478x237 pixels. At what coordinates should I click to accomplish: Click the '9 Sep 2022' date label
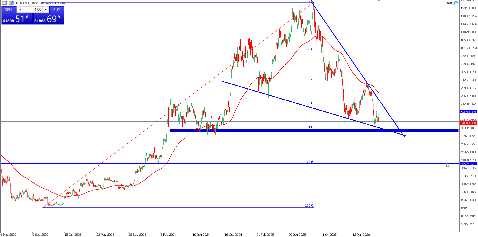40,235
